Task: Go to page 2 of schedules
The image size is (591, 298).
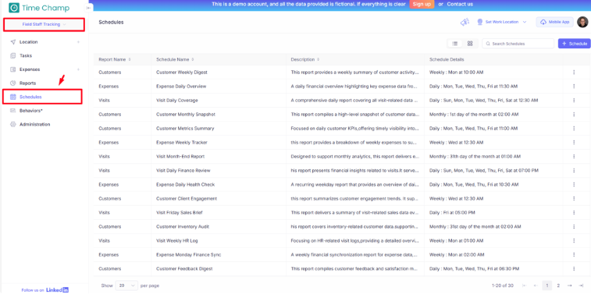Action: 558,286
